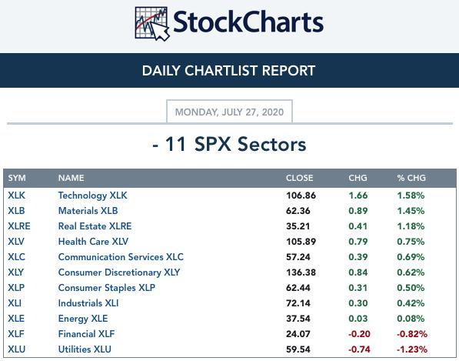Click the CLOSE column header

point(299,178)
